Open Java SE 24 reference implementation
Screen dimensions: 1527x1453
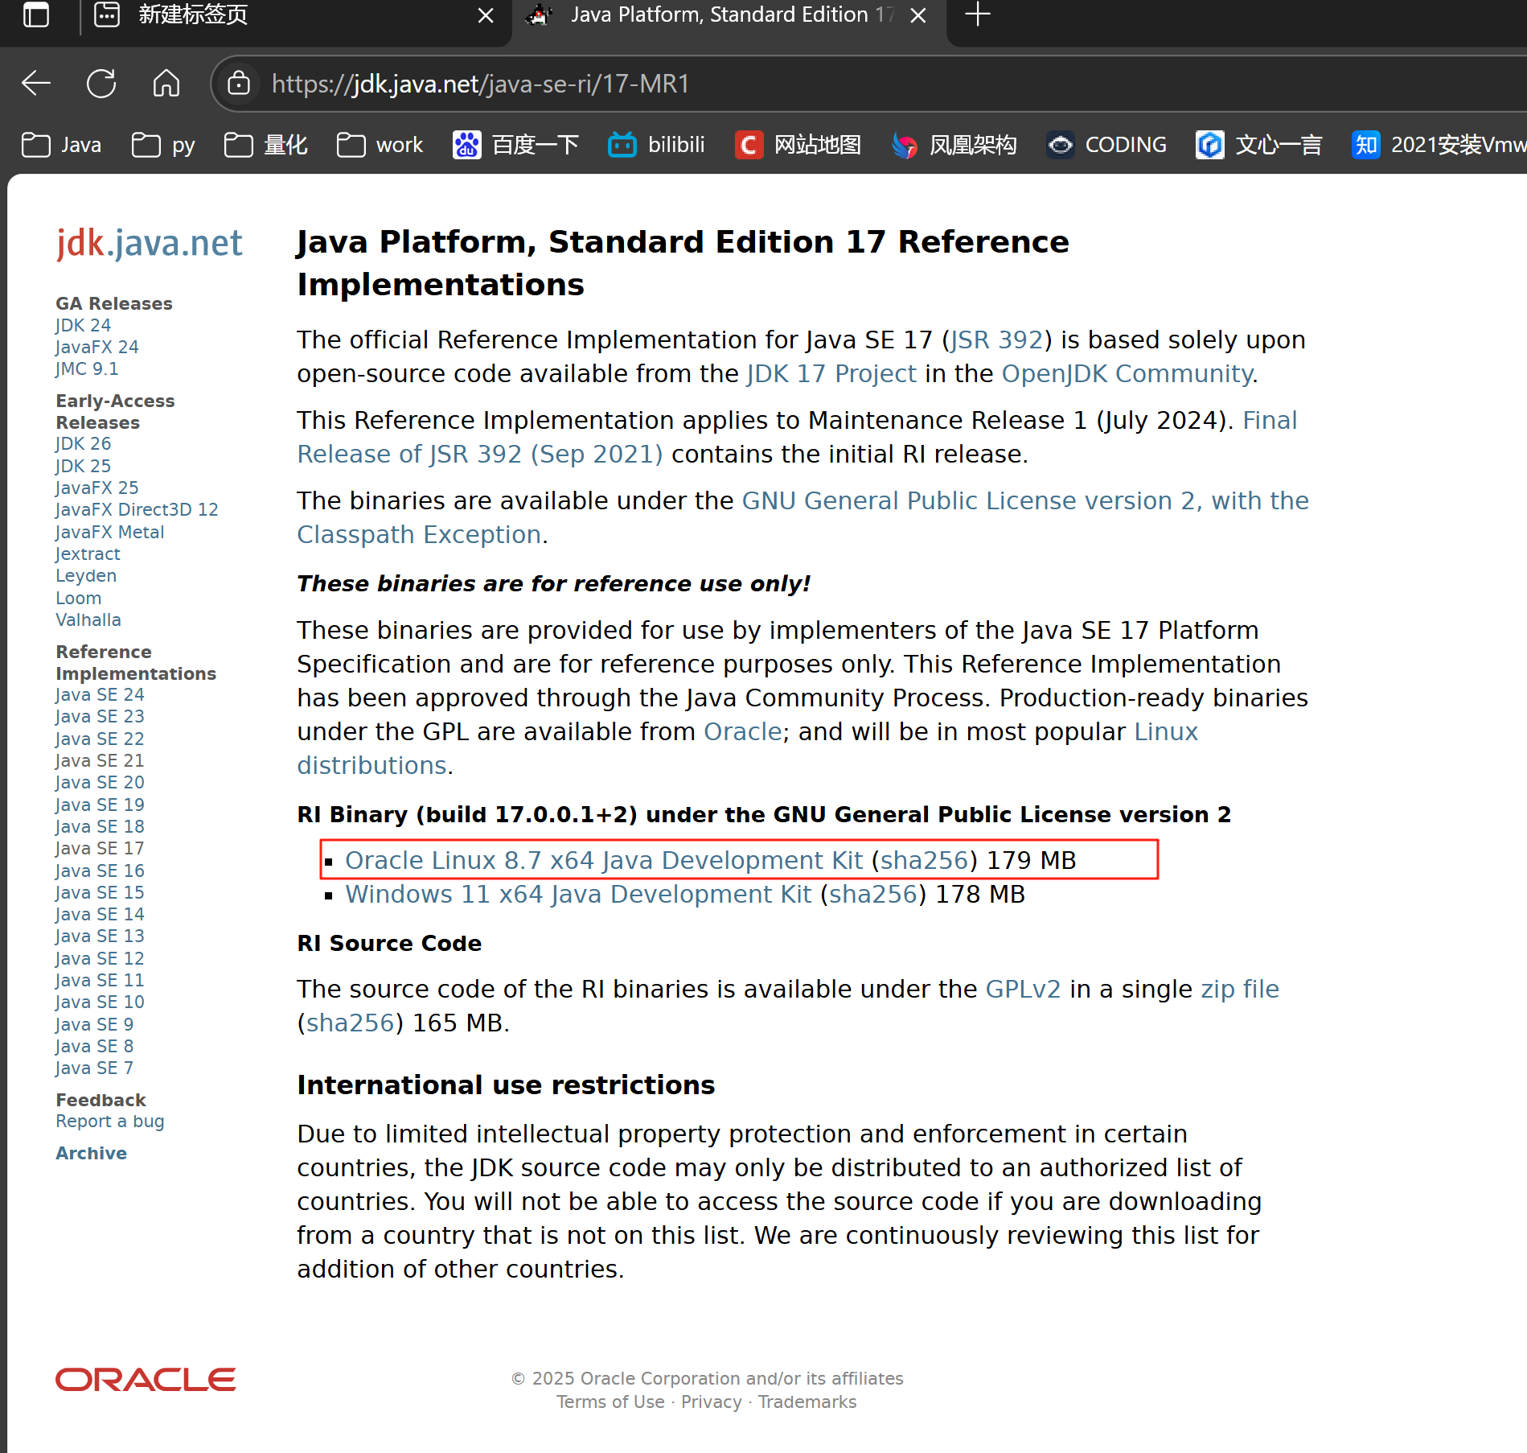pyautogui.click(x=100, y=694)
